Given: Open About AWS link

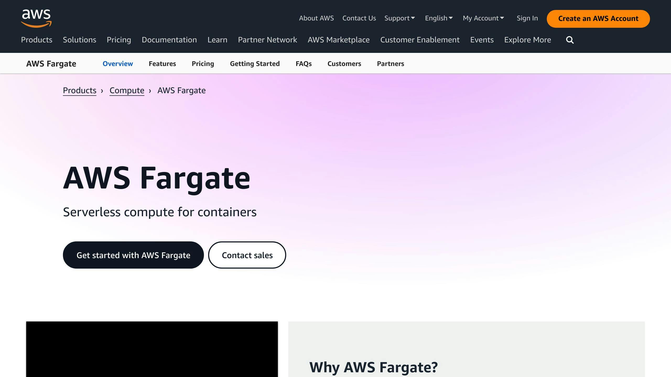Looking at the screenshot, I should [x=316, y=18].
